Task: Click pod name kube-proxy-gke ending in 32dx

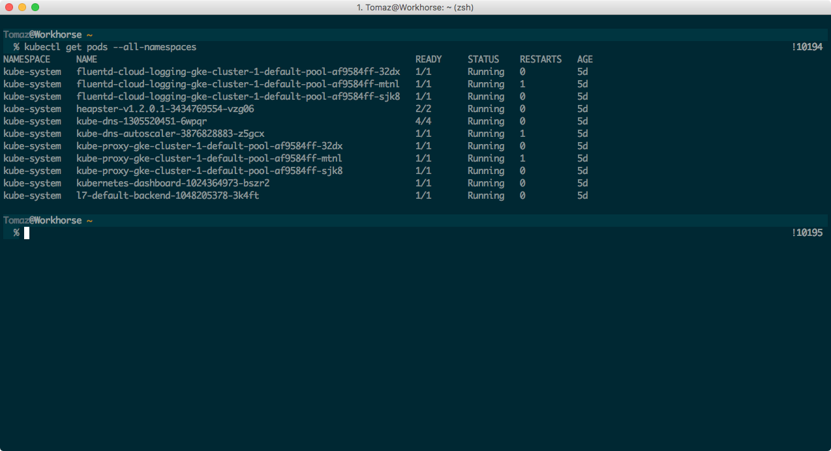Action: point(209,146)
